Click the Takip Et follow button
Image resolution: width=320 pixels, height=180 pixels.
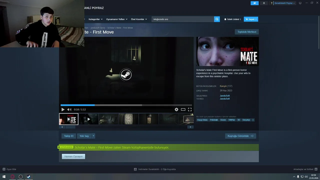tap(69, 136)
